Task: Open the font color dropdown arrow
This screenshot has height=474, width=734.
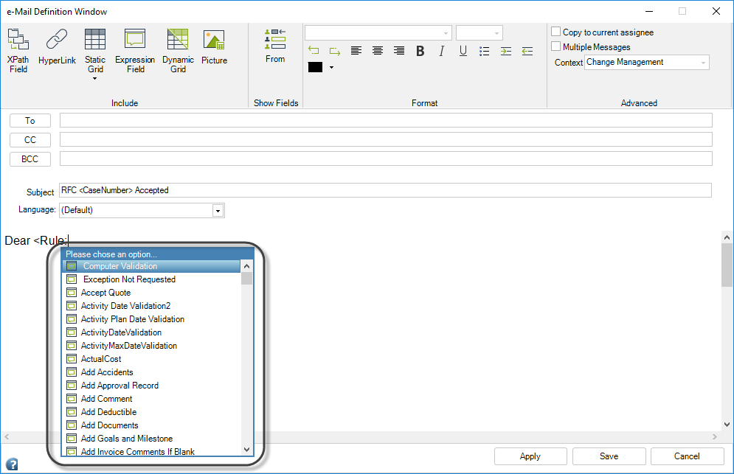Action: click(x=331, y=67)
